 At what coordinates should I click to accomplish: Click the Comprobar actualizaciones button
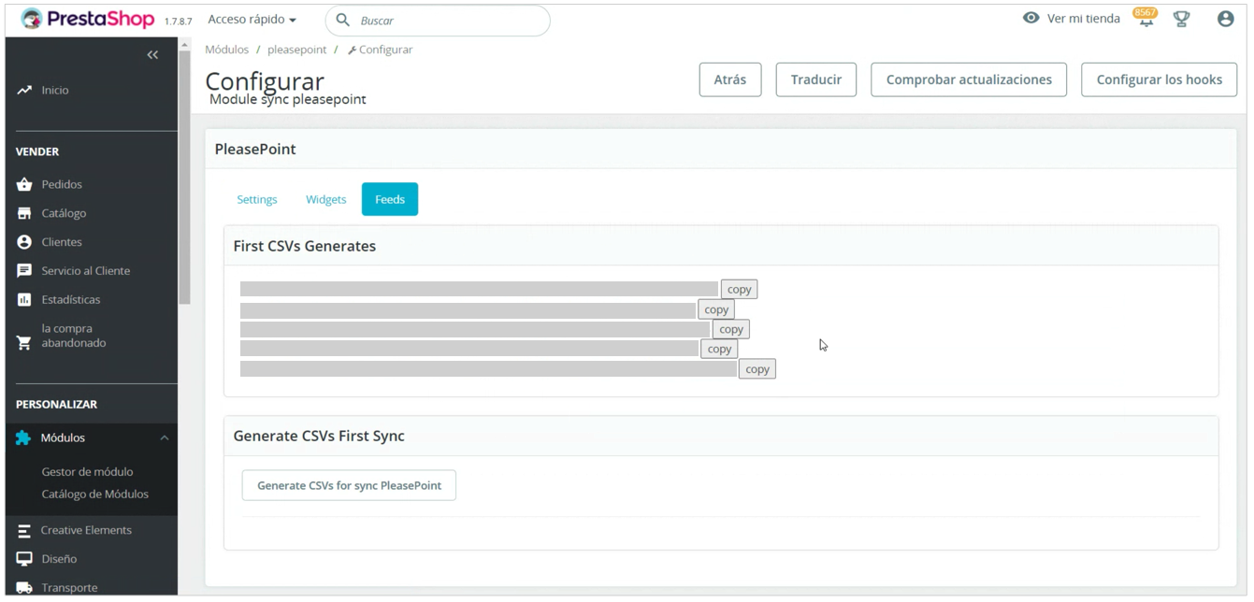[969, 80]
